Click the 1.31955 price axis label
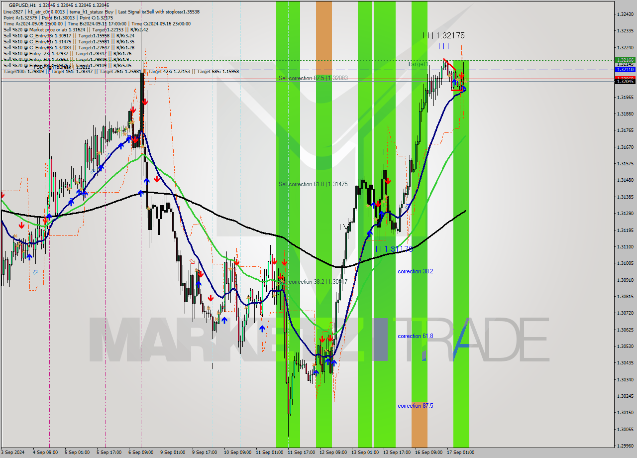The height and width of the screenshot is (458, 637). tap(625, 97)
